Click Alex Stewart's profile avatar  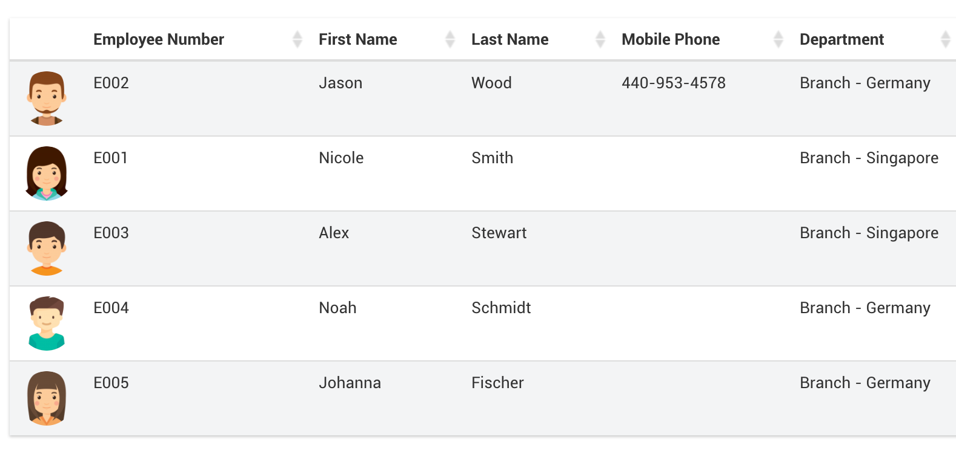point(47,248)
